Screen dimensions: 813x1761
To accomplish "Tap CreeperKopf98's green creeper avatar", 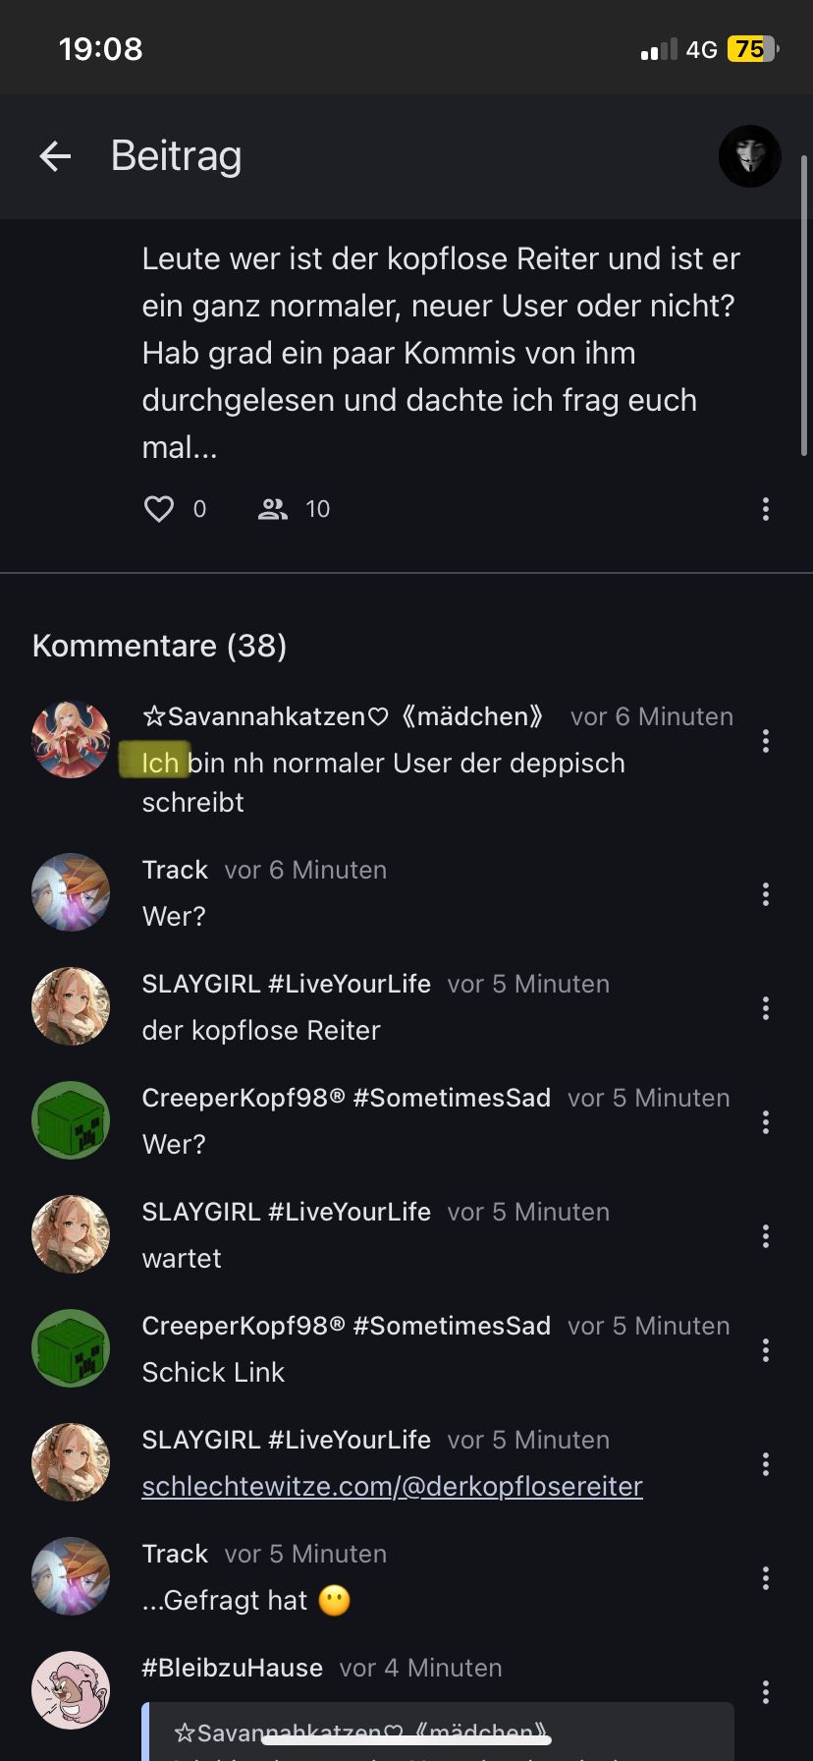I will (71, 1120).
